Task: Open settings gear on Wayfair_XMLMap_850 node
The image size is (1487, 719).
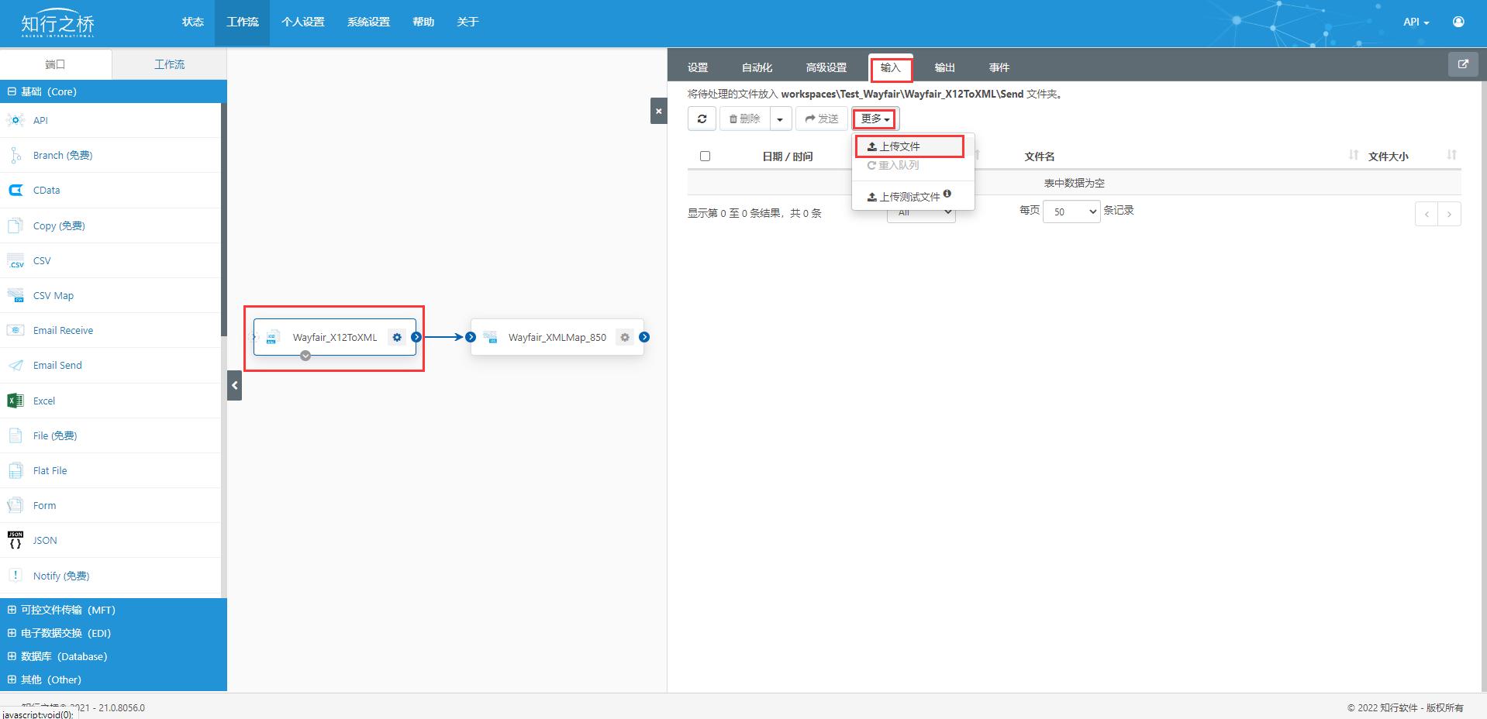Action: [624, 337]
